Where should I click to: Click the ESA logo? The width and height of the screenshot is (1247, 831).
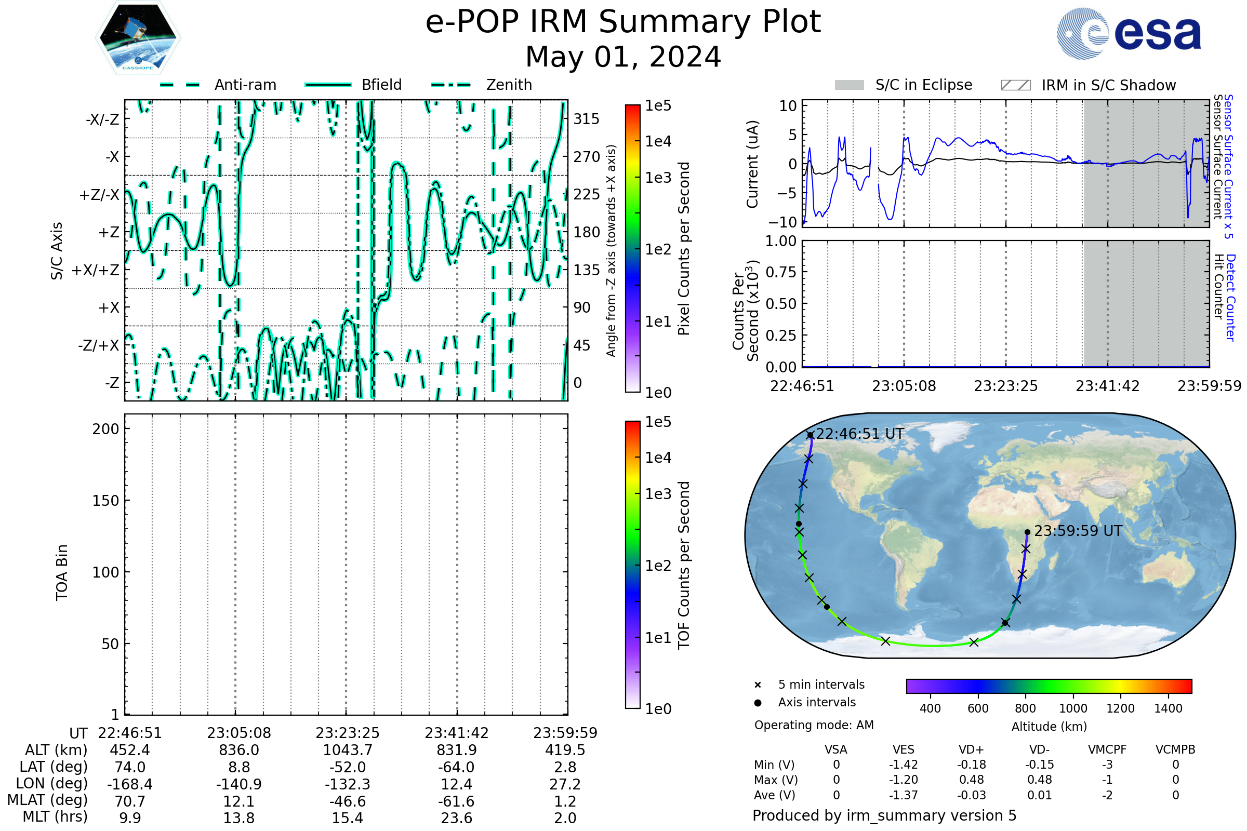[x=1129, y=34]
